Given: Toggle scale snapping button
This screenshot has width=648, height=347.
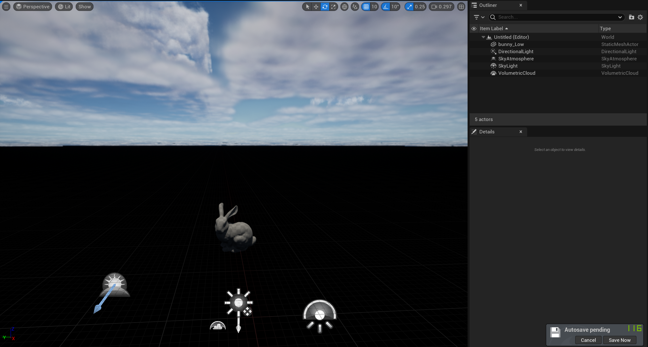Looking at the screenshot, I should [x=409, y=7].
